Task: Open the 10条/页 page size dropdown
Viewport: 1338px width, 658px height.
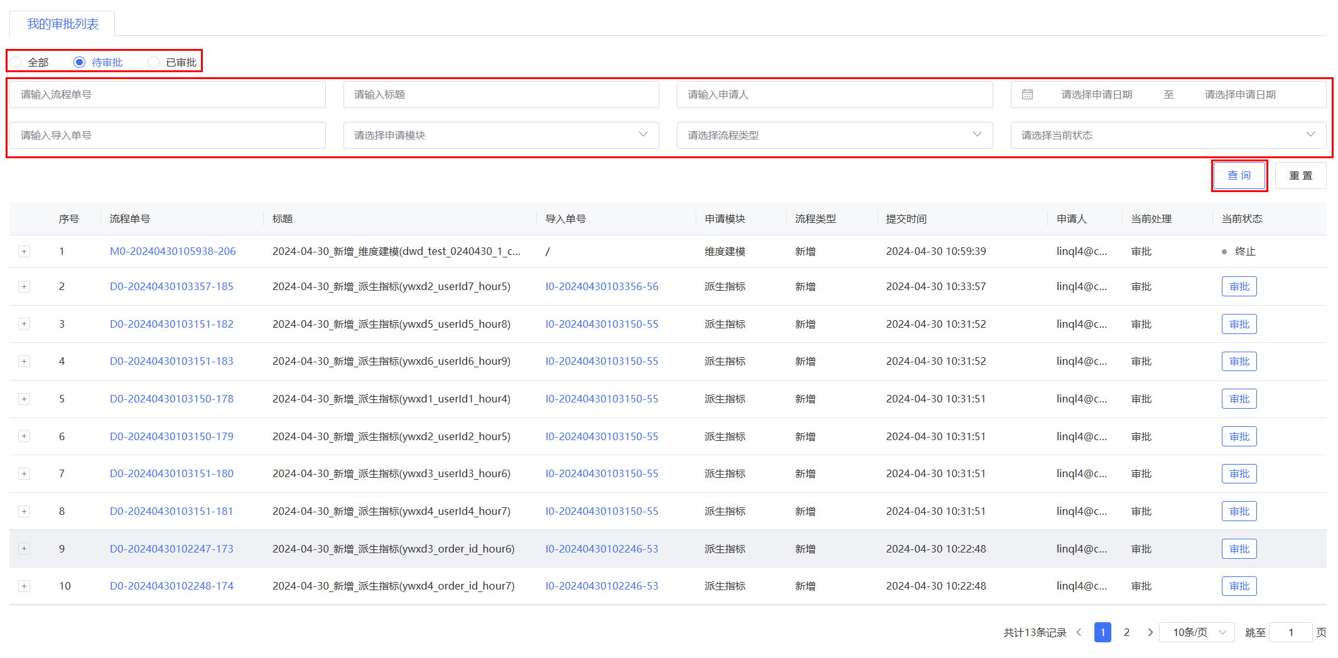Action: click(x=1197, y=632)
